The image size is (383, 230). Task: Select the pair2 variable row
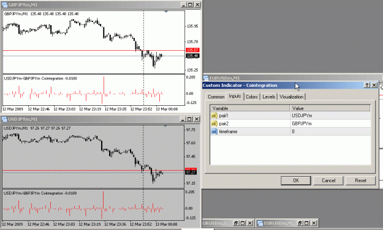[x=290, y=124]
